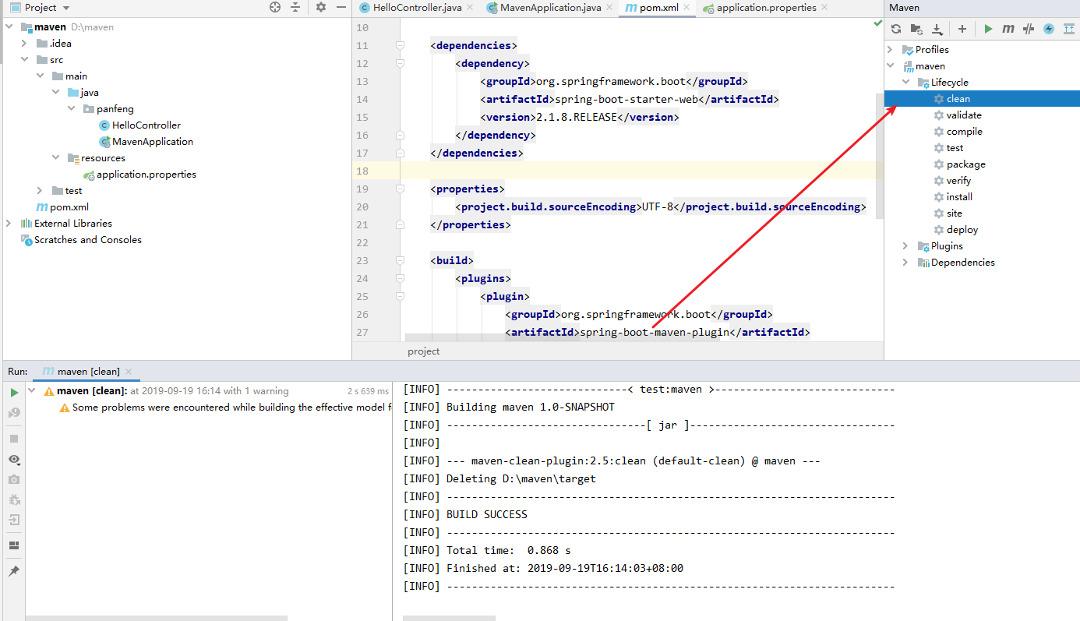This screenshot has height=621, width=1080.
Task: Select the validate lifecycle goal
Action: pyautogui.click(x=964, y=115)
